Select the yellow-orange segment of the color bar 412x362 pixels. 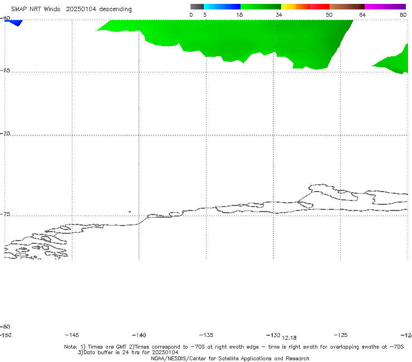295,7
